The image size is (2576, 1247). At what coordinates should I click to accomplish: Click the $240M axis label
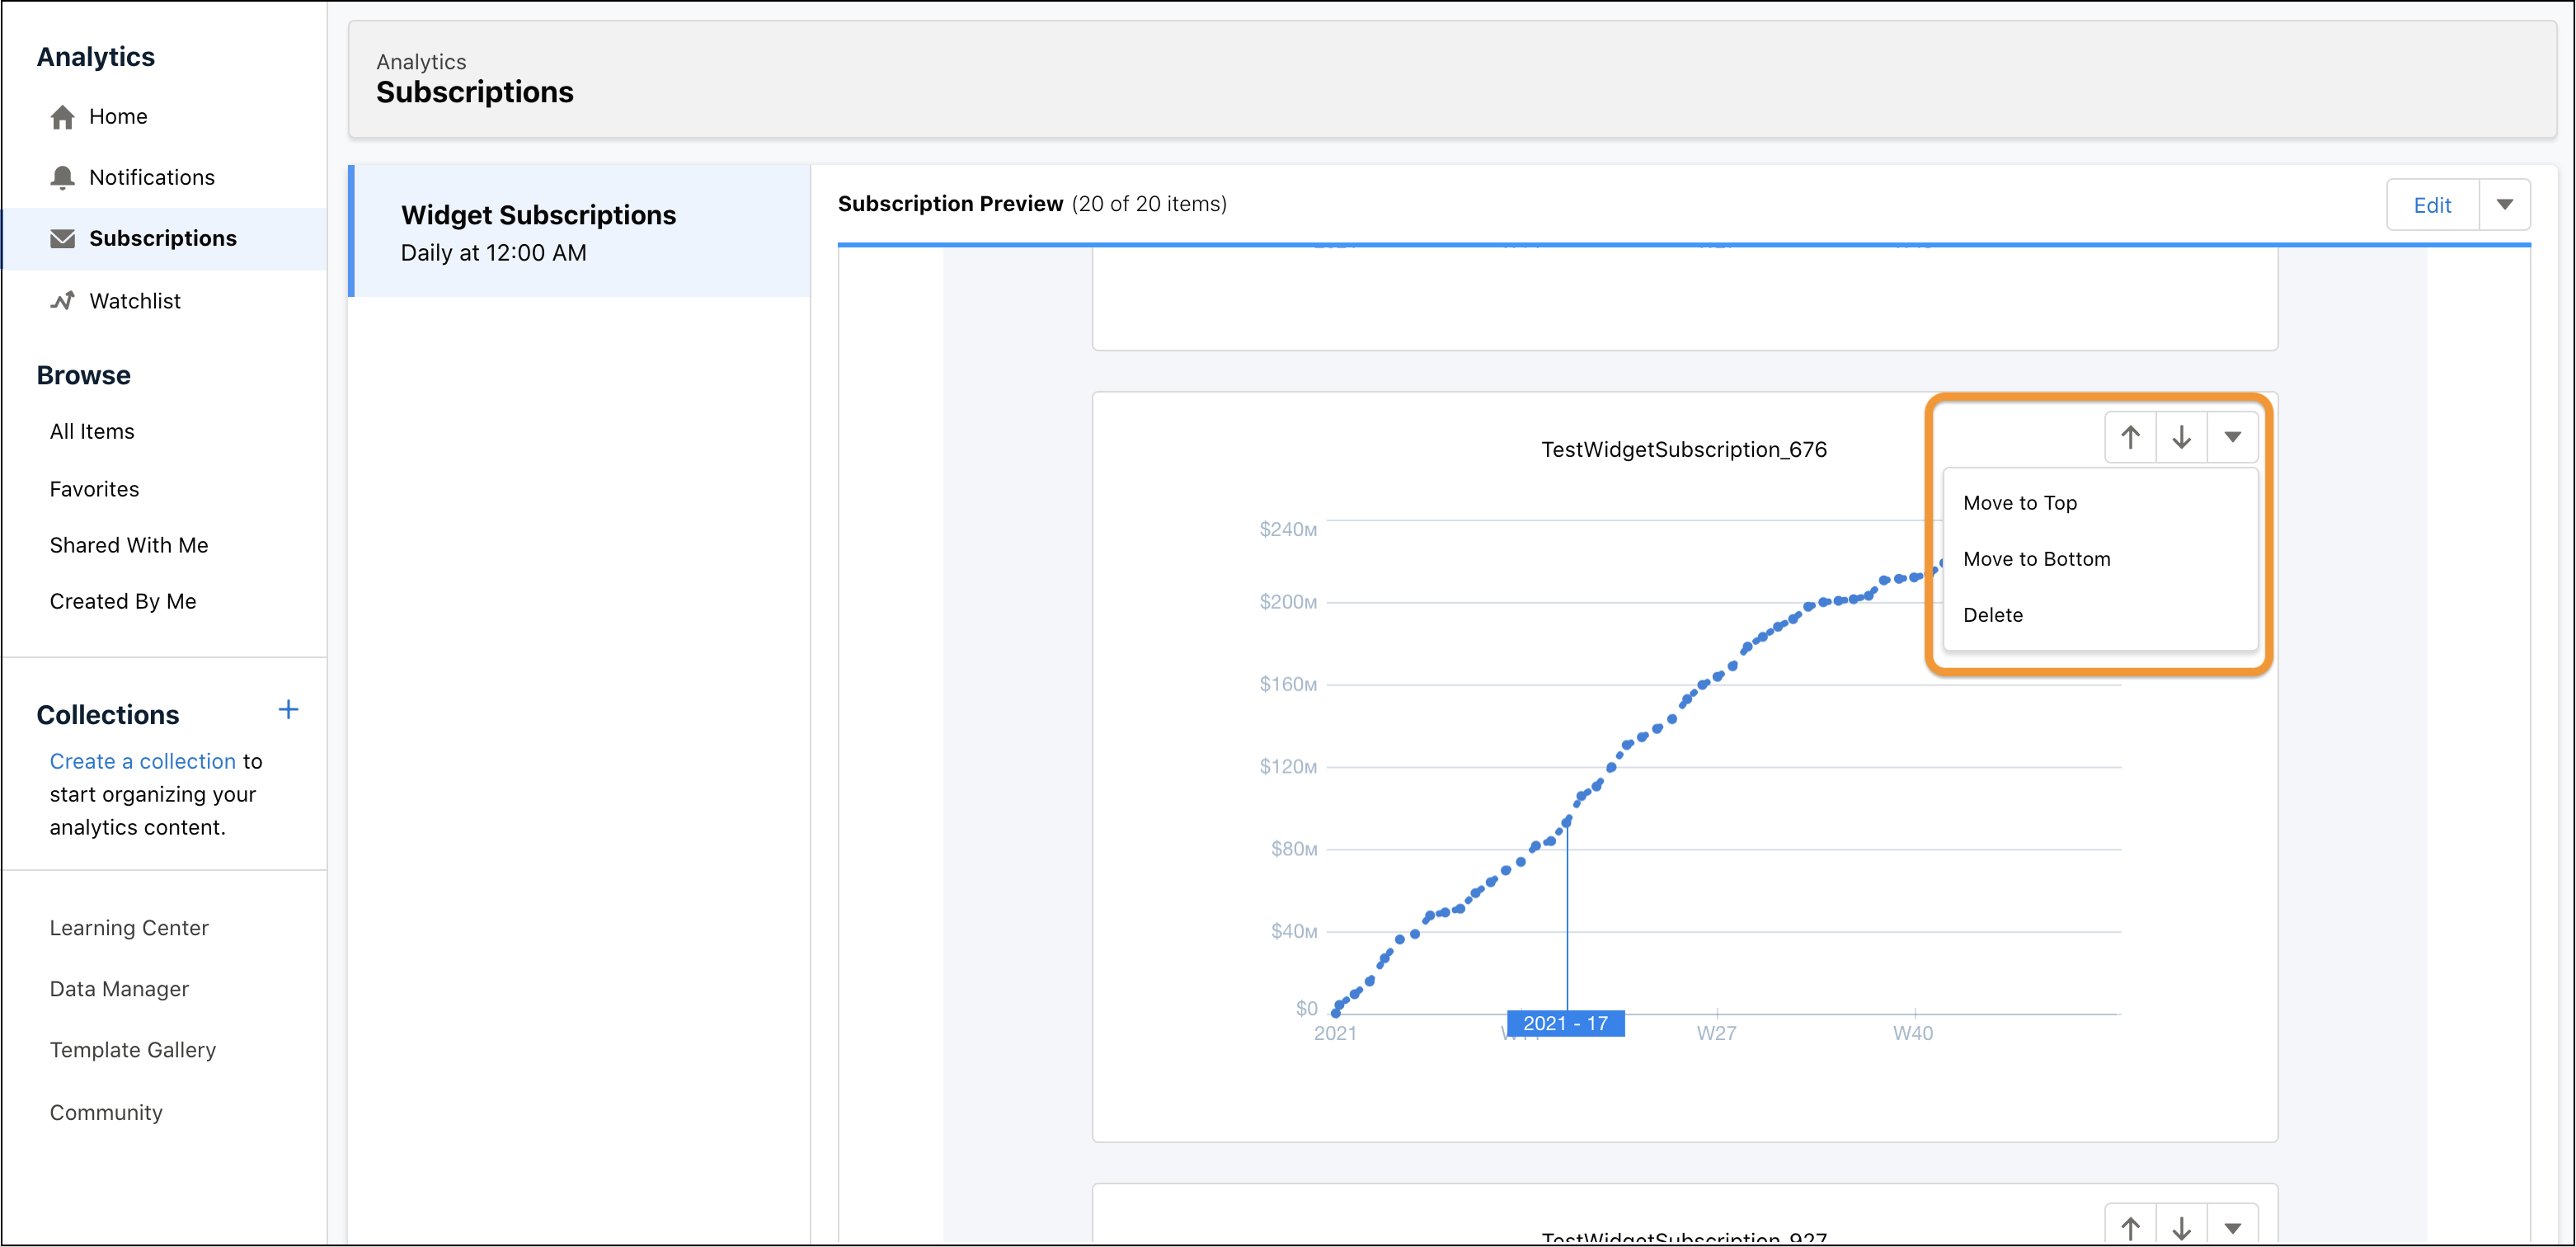coord(1288,529)
